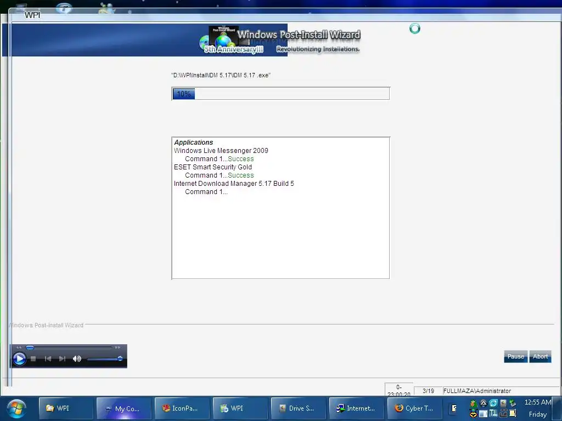Play the media player track

[x=19, y=359]
